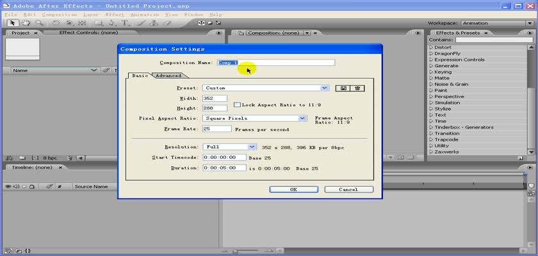Click Cancel in Composition Settings
Image resolution: width=538 pixels, height=256 pixels.
348,189
